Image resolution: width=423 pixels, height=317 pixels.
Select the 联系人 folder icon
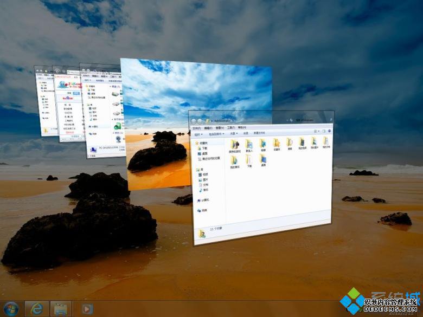pos(249,146)
